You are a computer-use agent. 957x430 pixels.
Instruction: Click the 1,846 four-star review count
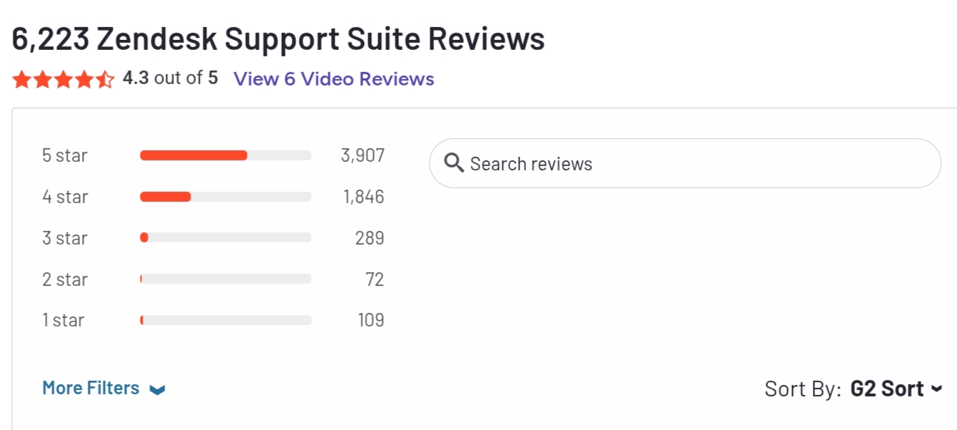click(363, 197)
